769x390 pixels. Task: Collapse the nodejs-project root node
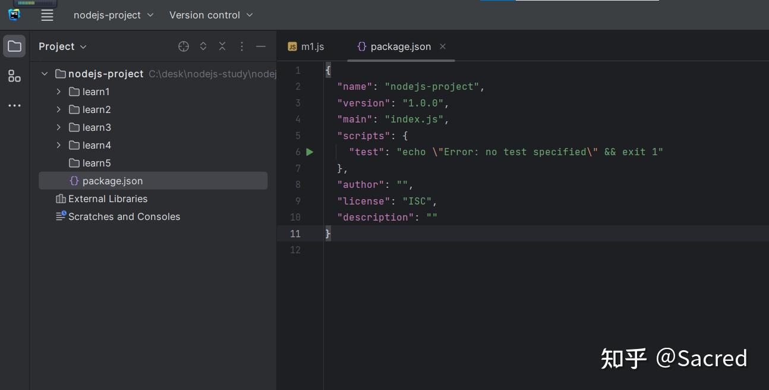coord(45,74)
